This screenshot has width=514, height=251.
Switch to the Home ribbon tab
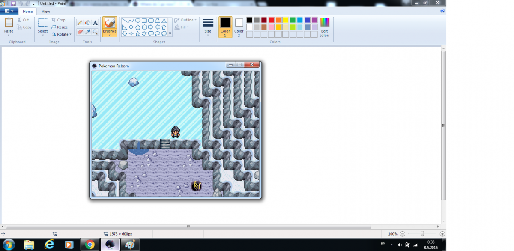tap(27, 11)
